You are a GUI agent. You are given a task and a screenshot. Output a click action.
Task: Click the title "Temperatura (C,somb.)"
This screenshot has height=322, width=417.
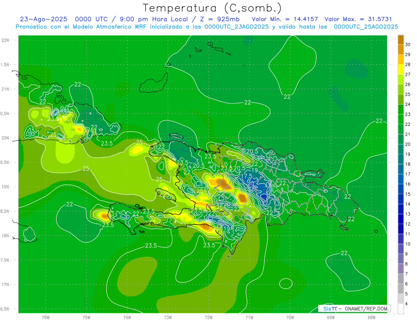(212, 8)
